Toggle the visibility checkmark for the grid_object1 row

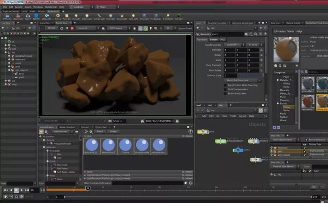[305, 155]
